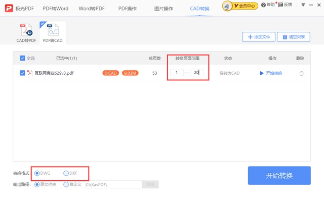Choose the CAD转PDF tool icon
This screenshot has height=198, width=324.
[x=26, y=33]
